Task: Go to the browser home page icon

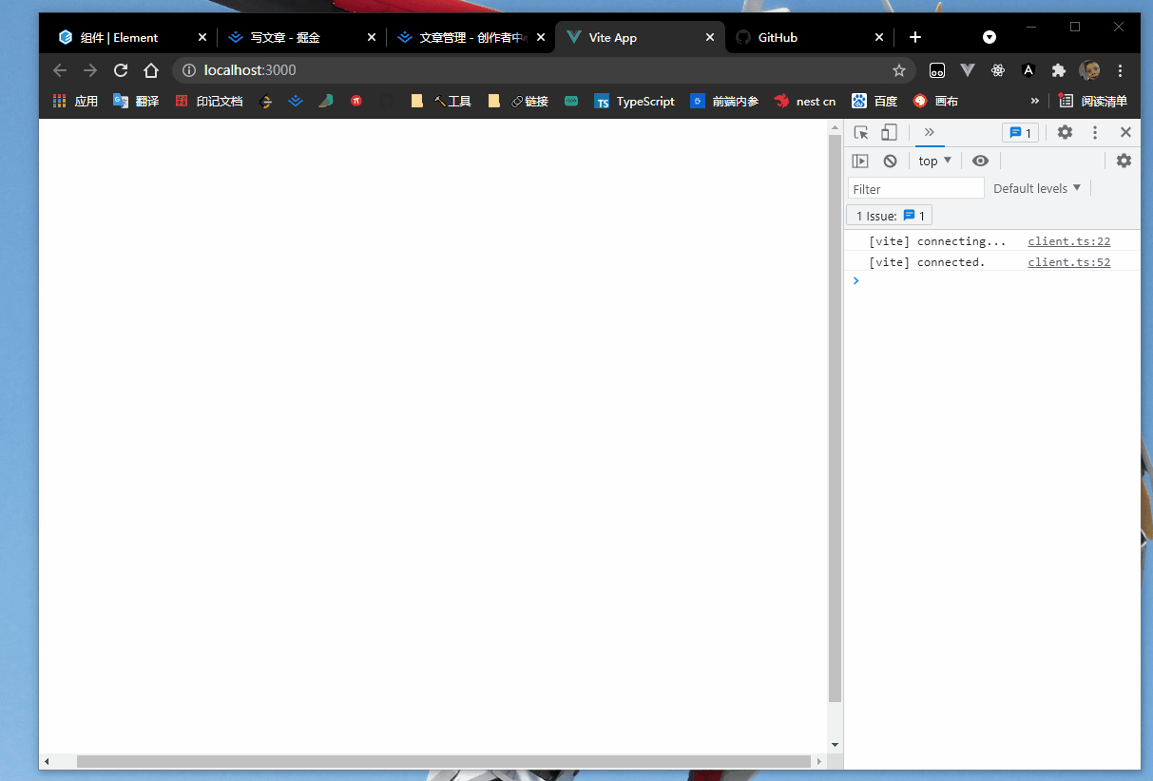Action: (x=150, y=70)
